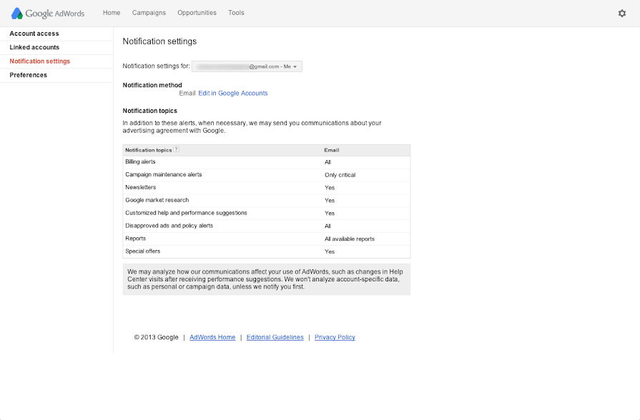Image resolution: width=640 pixels, height=420 pixels.
Task: Open the settings gear menu
Action: point(621,13)
